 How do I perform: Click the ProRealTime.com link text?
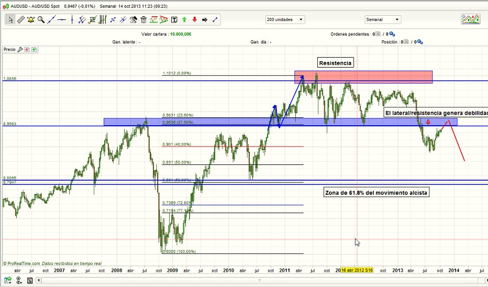tap(24, 263)
